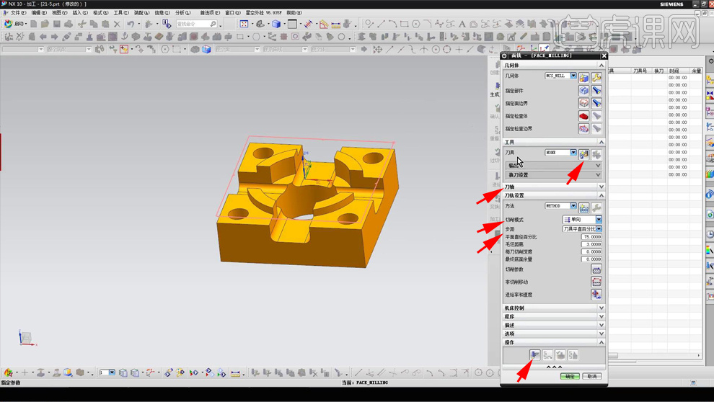Click 取消 Cancel button in dialog

(592, 377)
